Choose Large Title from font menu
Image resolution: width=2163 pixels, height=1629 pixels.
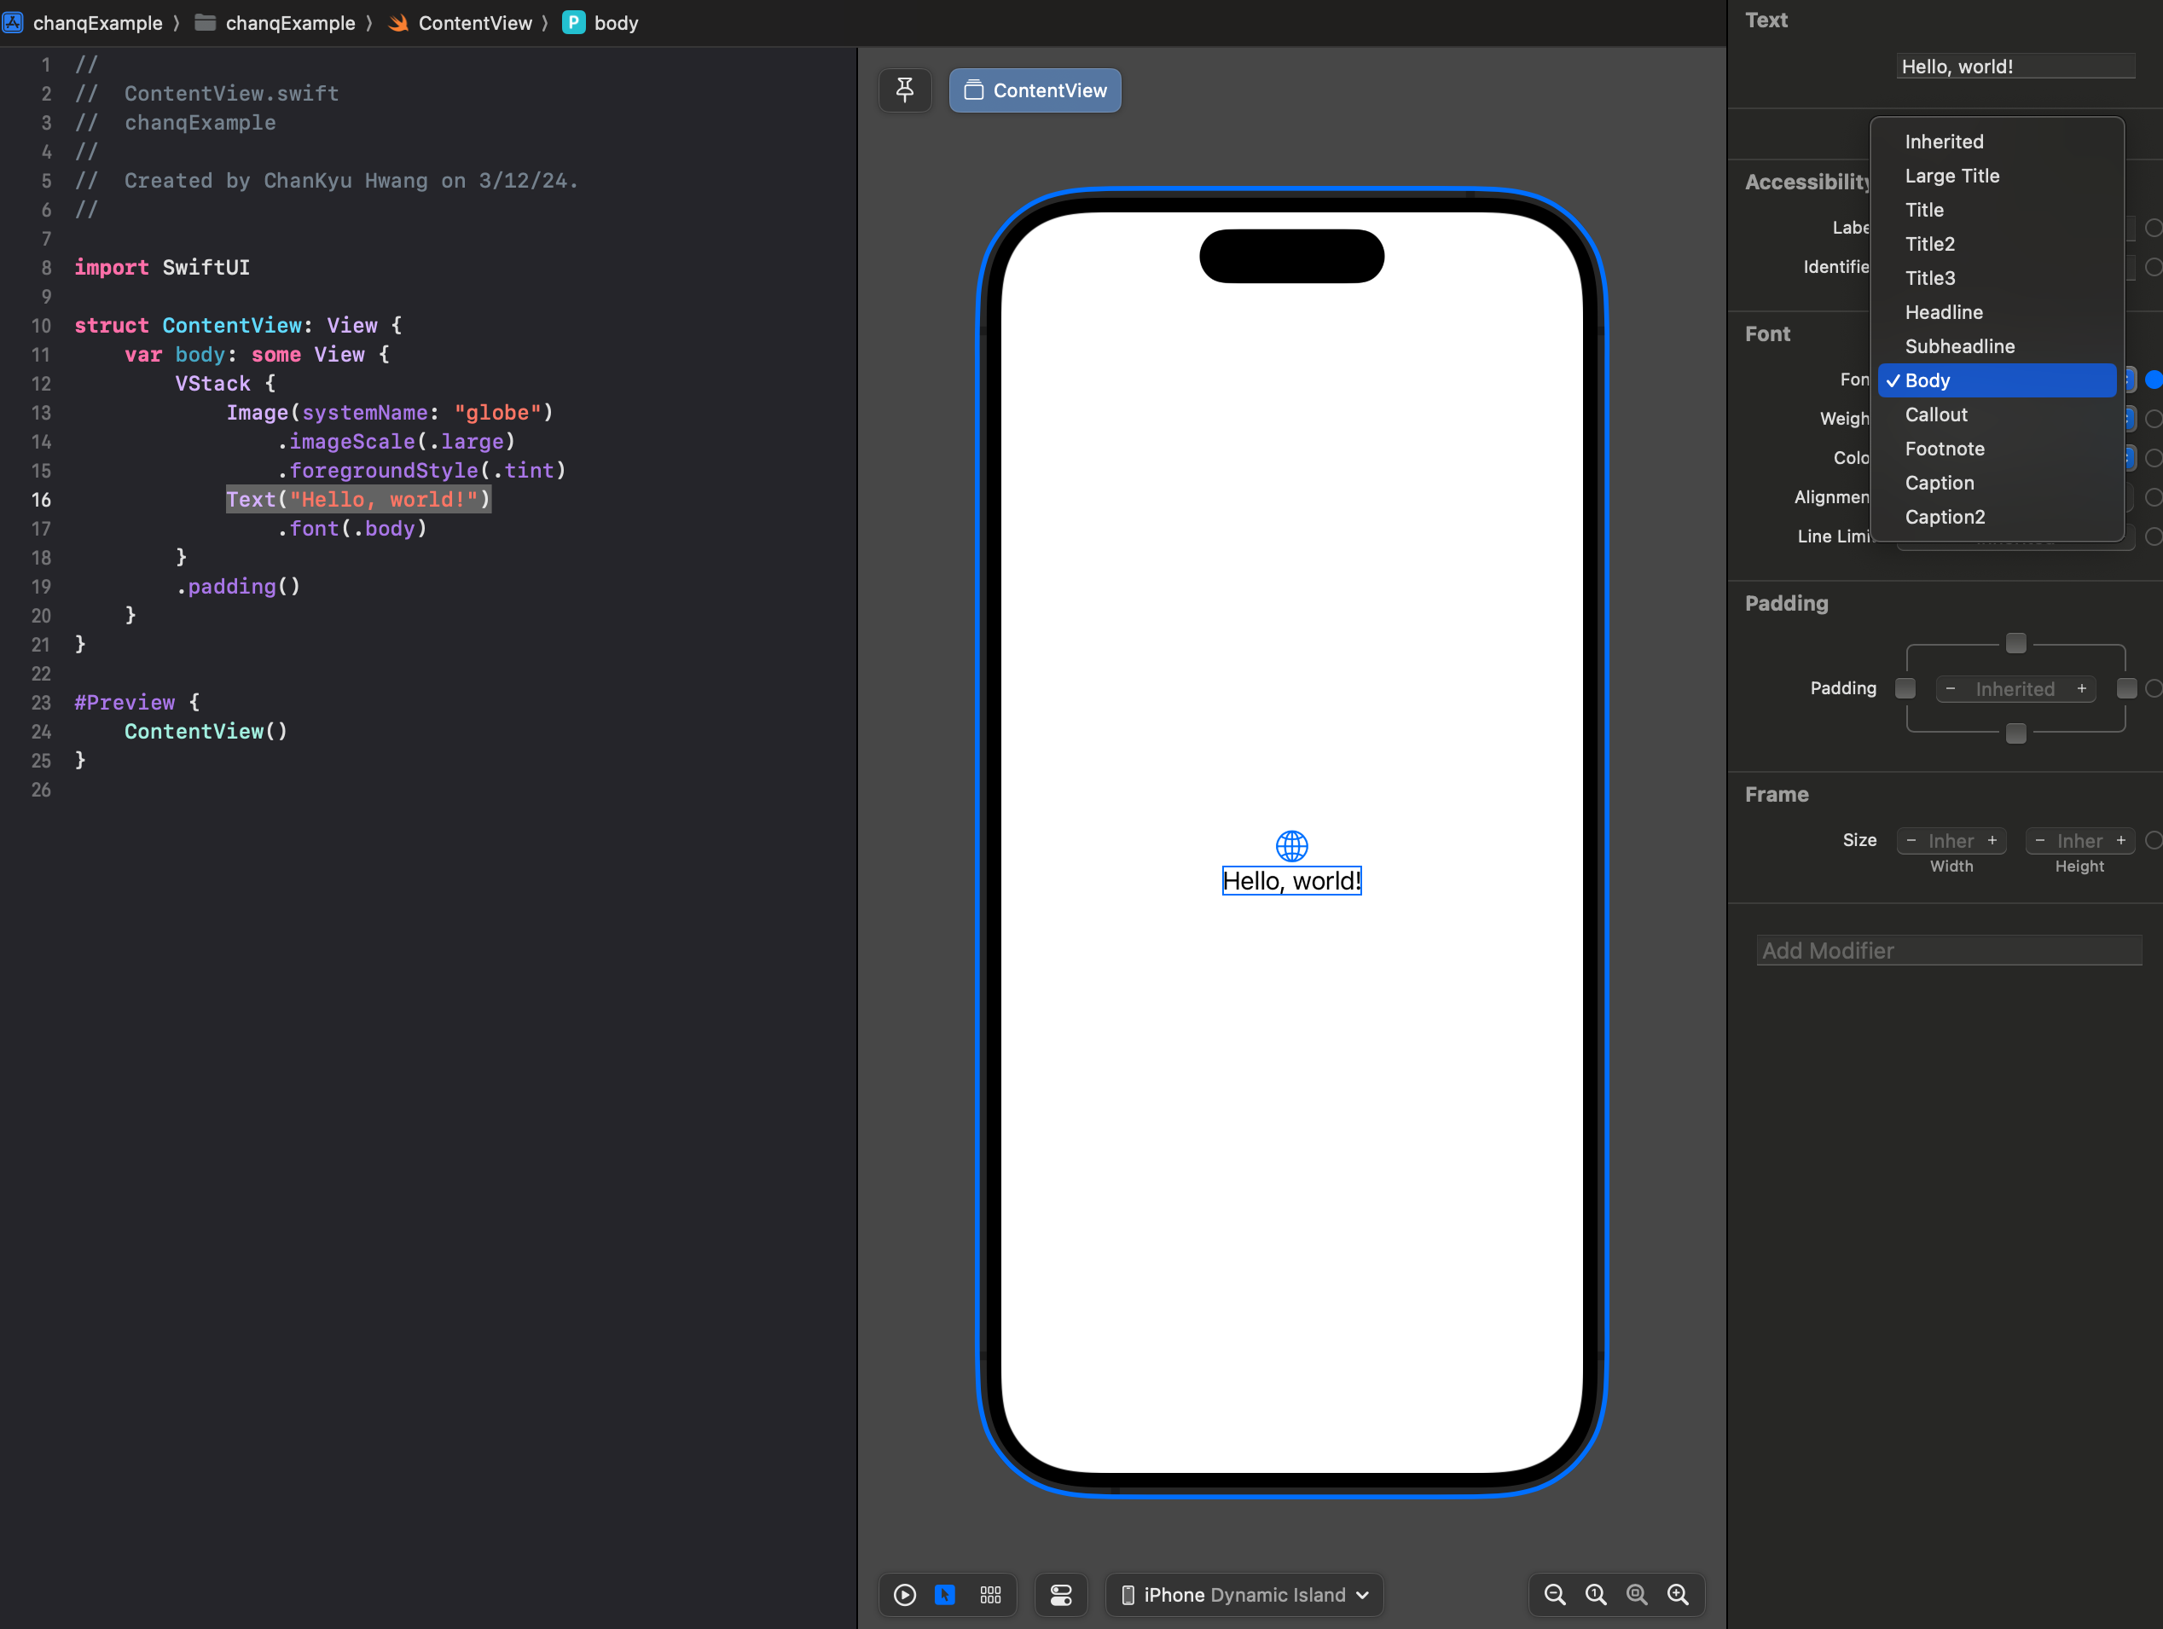1951,176
